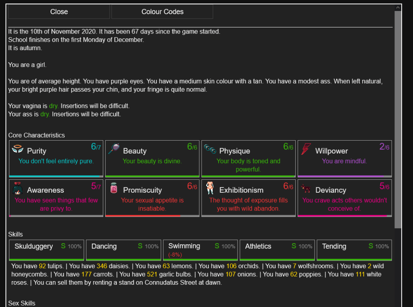413x307 pixels.
Task: Click the Beauty 6/6 level value
Action: click(x=192, y=147)
